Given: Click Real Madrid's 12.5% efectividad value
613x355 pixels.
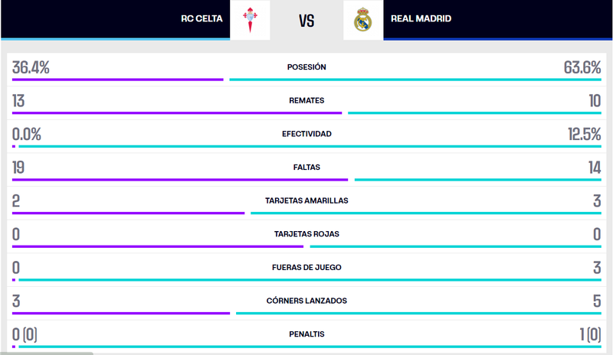Looking at the screenshot, I should [x=584, y=135].
